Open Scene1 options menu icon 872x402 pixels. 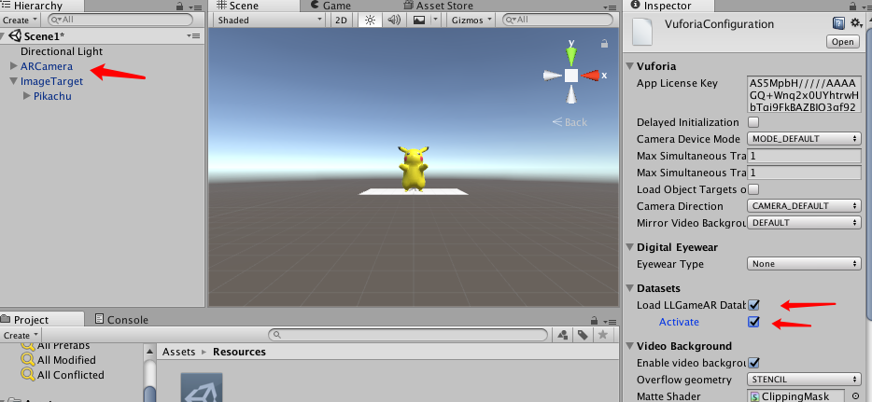coord(193,36)
